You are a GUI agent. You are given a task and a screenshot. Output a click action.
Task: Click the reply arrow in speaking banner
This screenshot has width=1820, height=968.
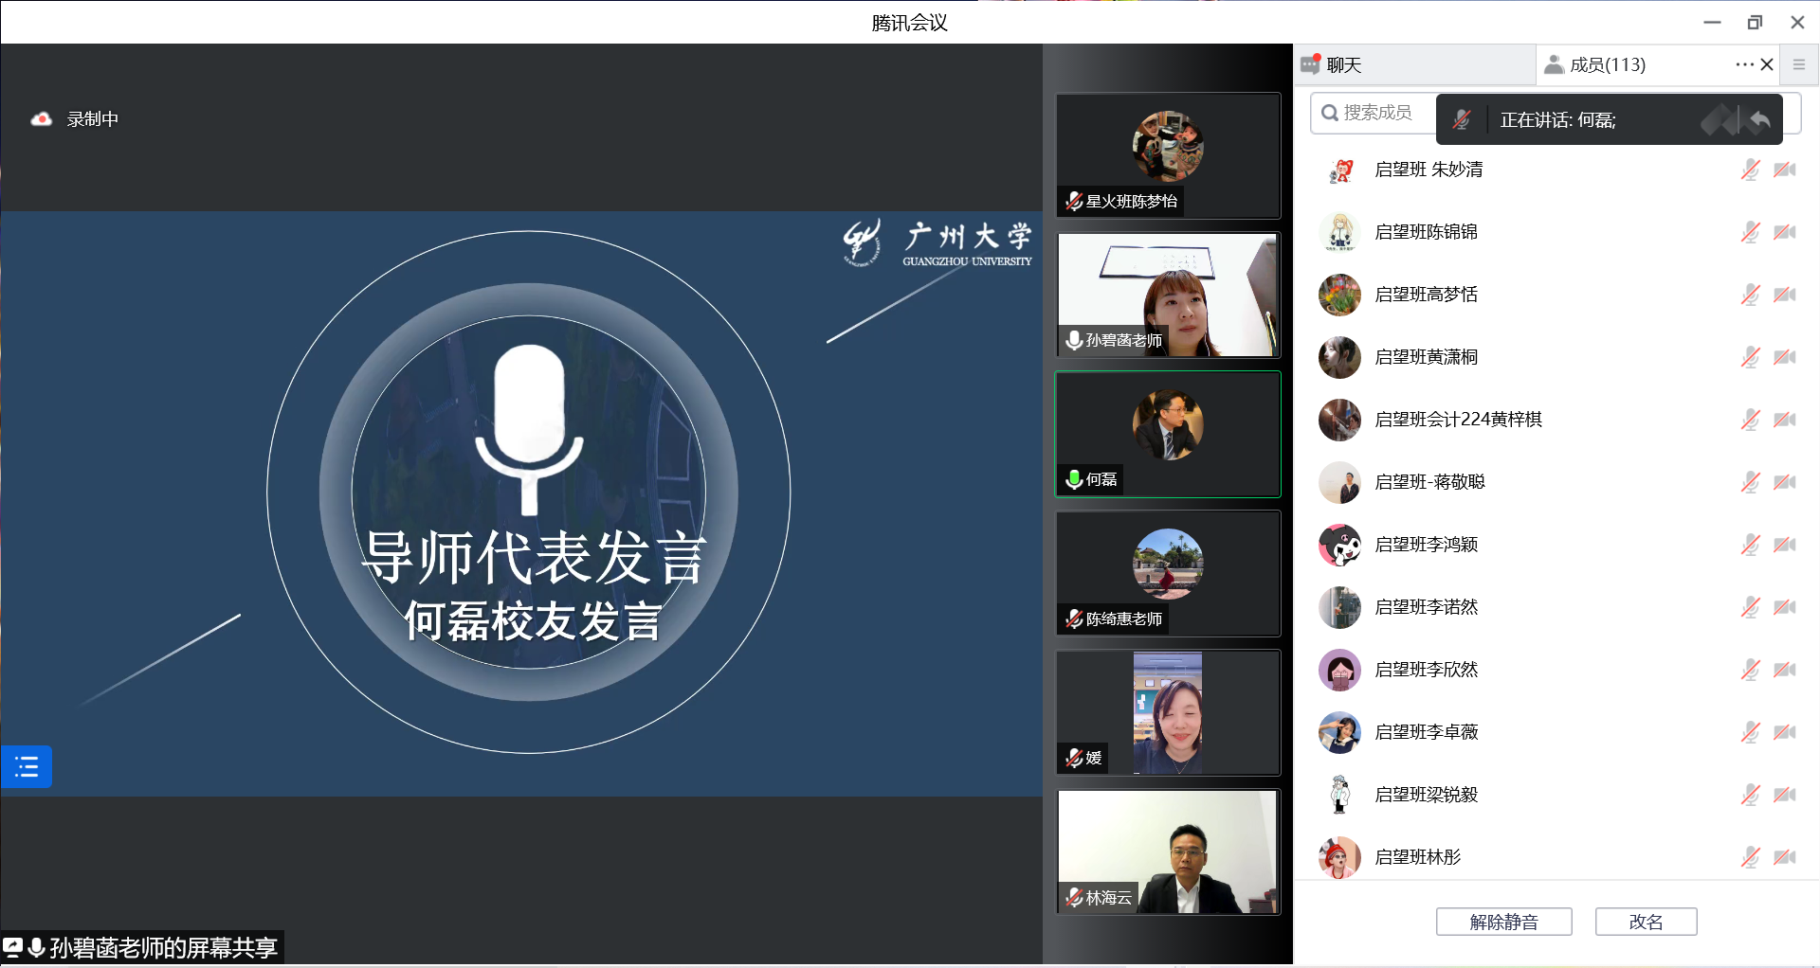click(x=1760, y=120)
